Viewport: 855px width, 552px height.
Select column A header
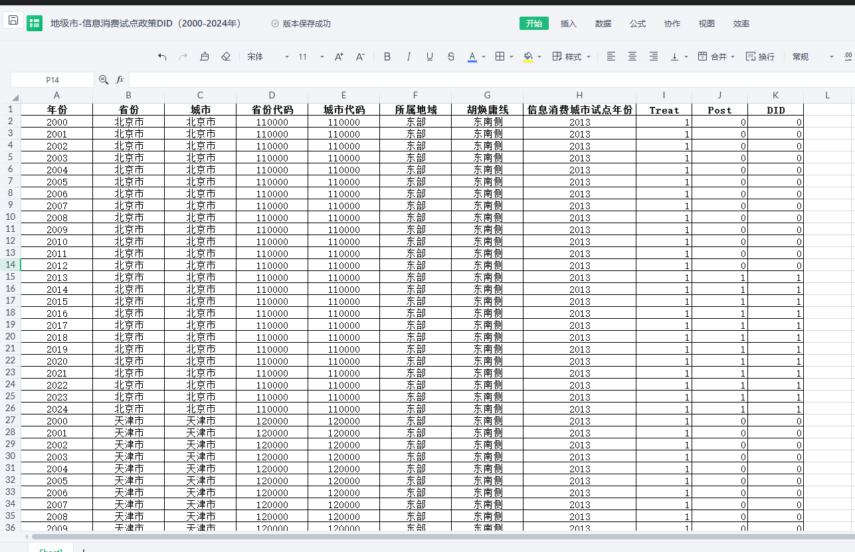57,95
